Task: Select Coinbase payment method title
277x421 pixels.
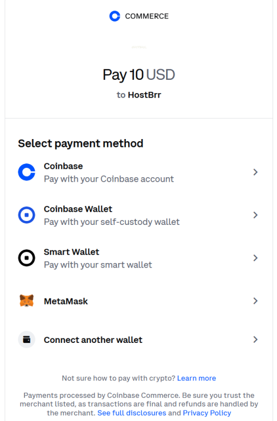Action: (63, 166)
